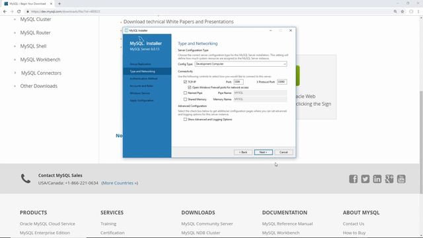
Task: Select Group Replication step in installer sidebar
Action: [140, 64]
